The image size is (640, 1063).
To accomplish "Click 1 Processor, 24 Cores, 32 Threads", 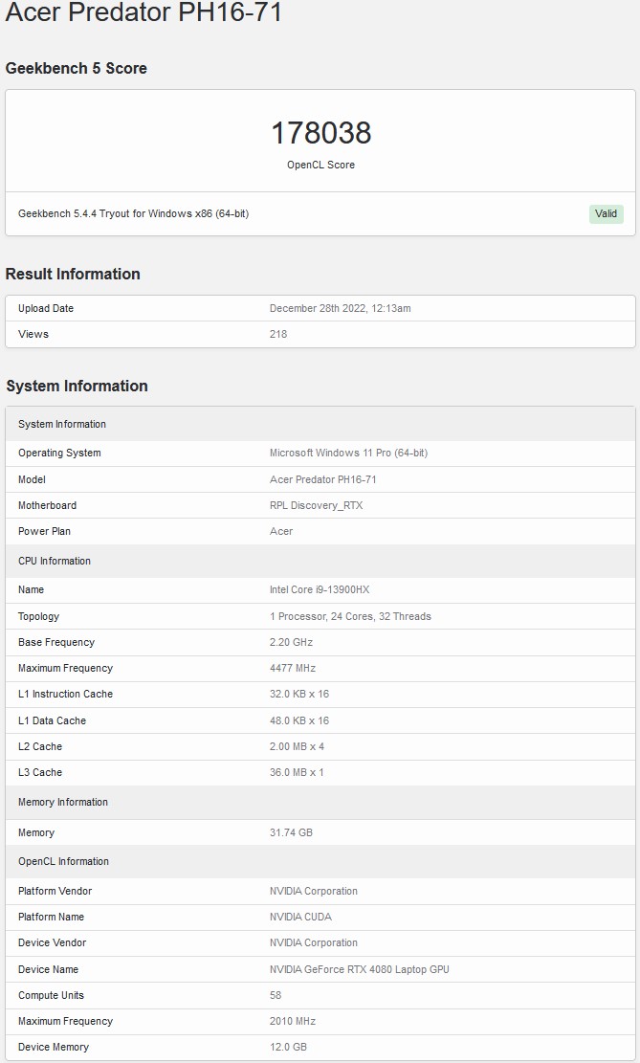I will point(350,616).
